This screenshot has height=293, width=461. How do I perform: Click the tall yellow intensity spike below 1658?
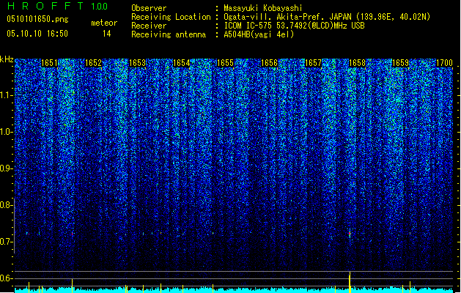[x=350, y=282]
